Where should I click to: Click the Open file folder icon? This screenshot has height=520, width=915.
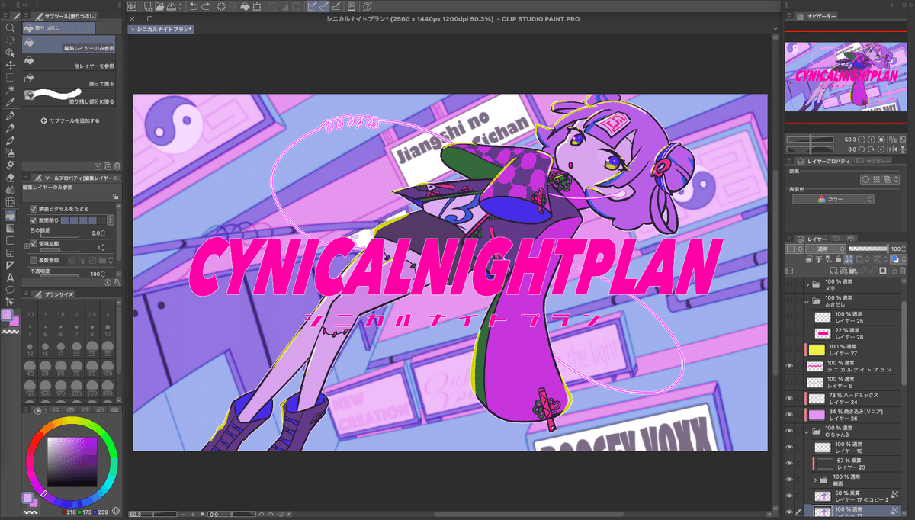click(159, 7)
